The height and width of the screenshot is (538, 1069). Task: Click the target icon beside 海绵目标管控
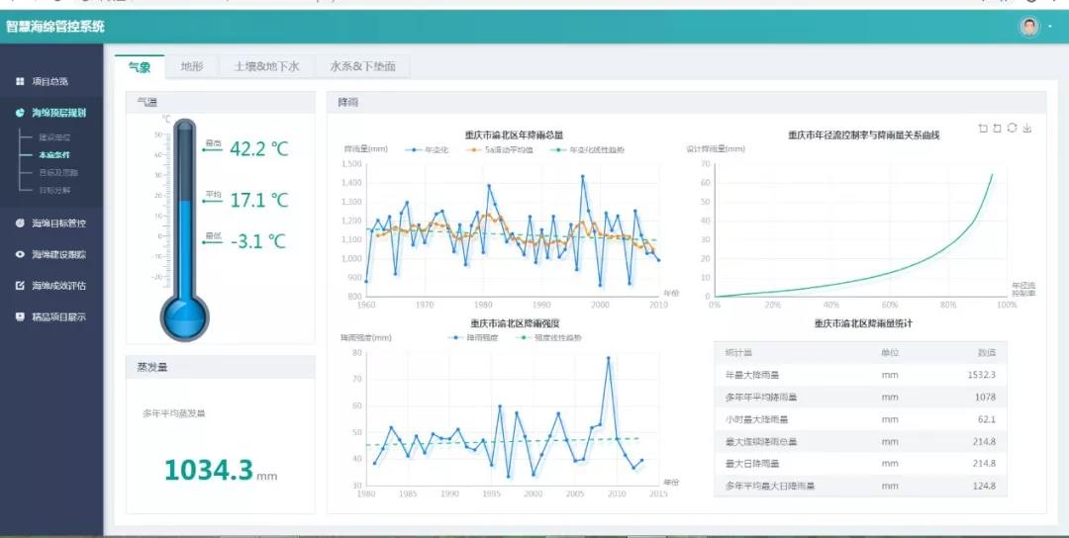pos(20,224)
